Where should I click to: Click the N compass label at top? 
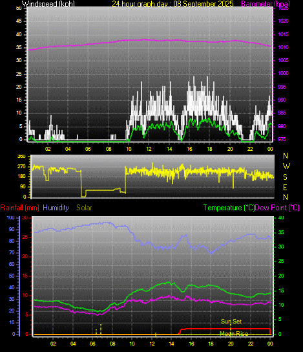[286, 156]
